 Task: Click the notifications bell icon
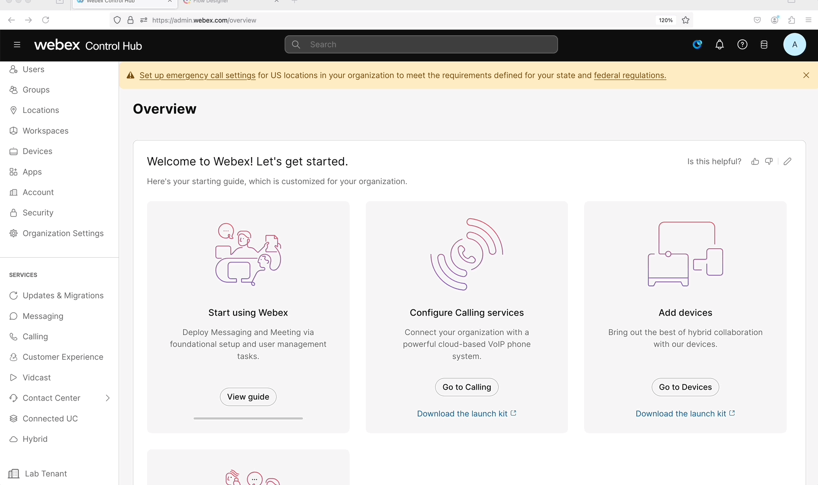pos(719,45)
